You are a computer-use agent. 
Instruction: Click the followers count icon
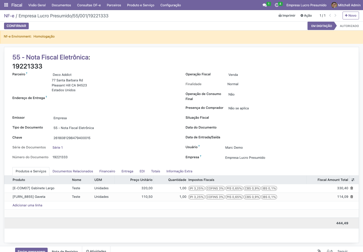pyautogui.click(x=329, y=251)
